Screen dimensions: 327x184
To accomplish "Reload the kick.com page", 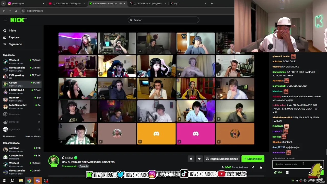I will coord(16,11).
